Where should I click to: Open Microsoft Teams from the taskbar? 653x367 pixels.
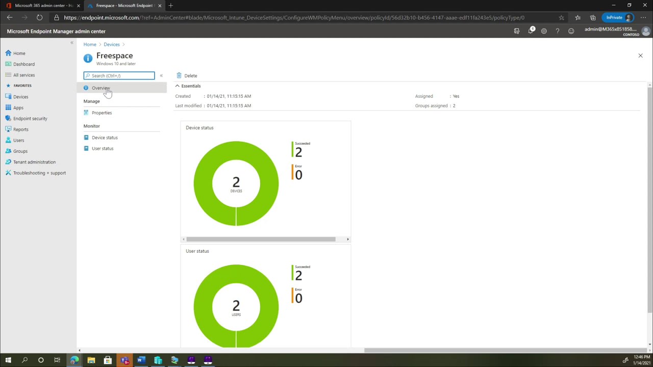click(124, 360)
